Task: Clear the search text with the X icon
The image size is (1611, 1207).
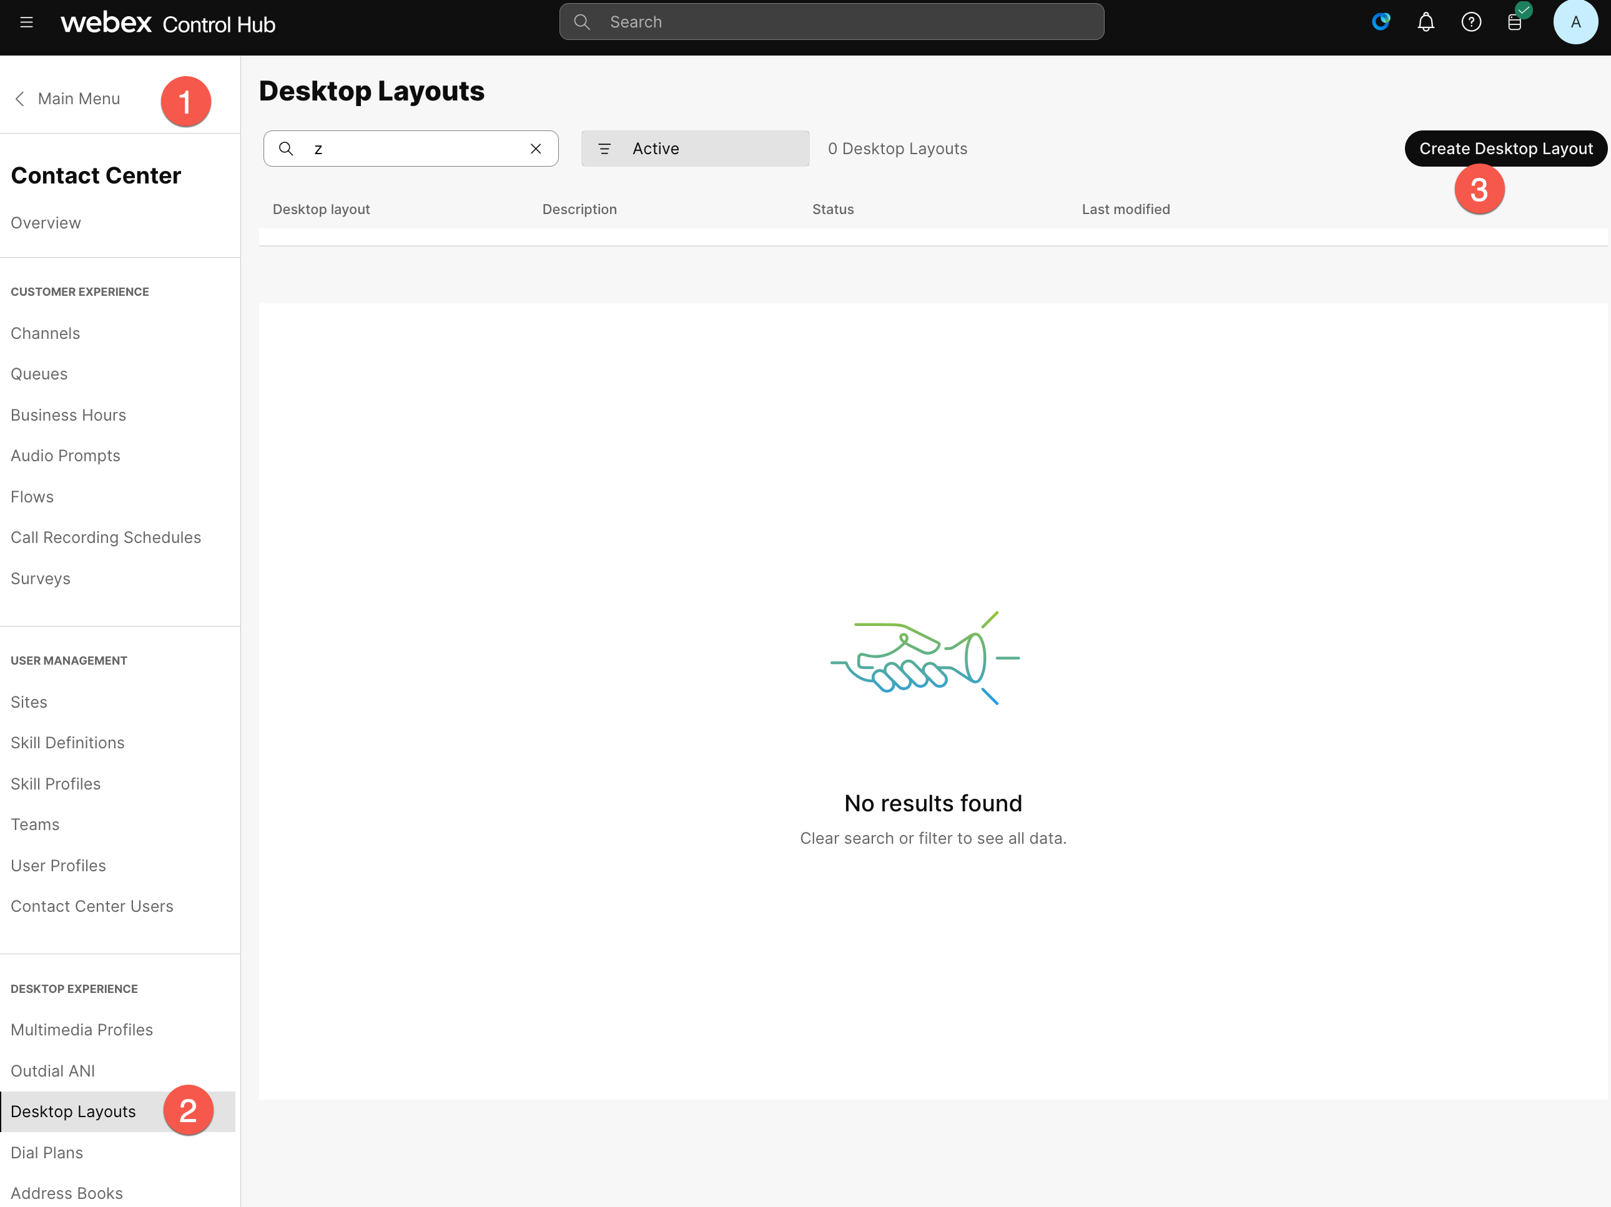Action: pos(536,149)
